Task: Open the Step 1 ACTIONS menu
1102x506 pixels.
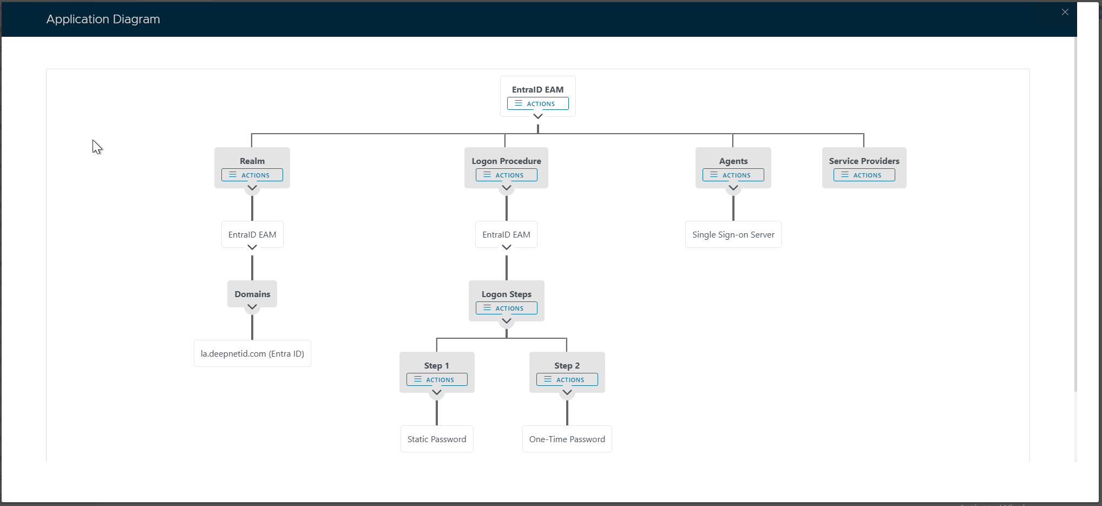Action: point(437,379)
